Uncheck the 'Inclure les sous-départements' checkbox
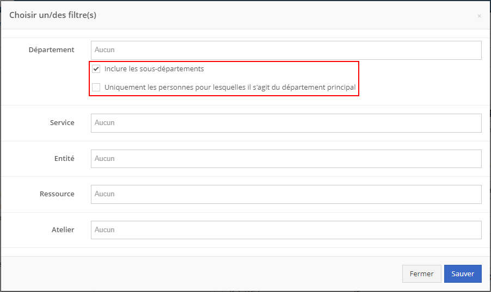This screenshot has width=491, height=292. click(96, 69)
